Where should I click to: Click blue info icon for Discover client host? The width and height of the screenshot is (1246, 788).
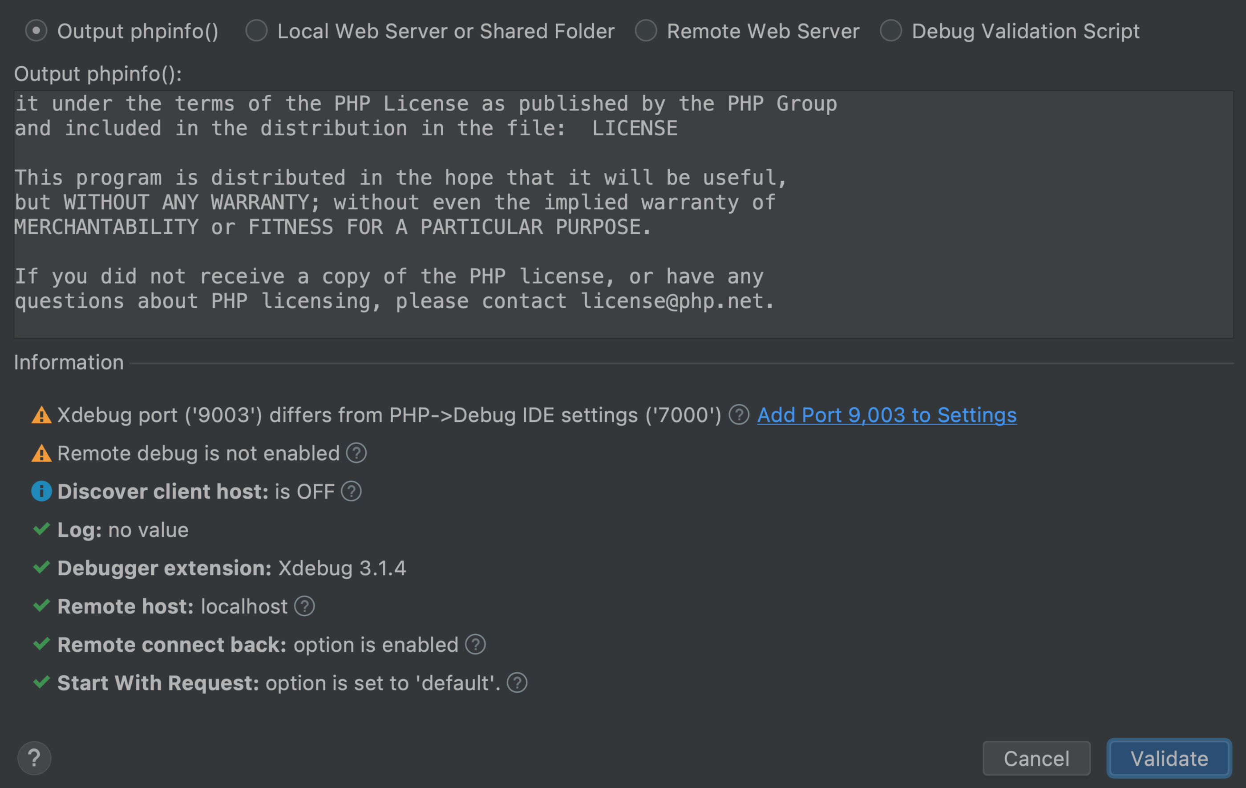pyautogui.click(x=41, y=491)
